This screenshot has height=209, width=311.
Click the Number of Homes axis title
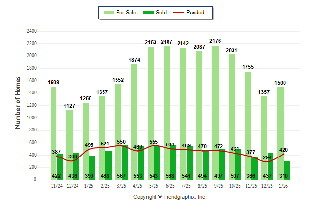[18, 102]
